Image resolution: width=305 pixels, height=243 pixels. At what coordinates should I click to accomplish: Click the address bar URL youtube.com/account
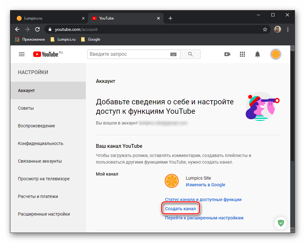[76, 29]
